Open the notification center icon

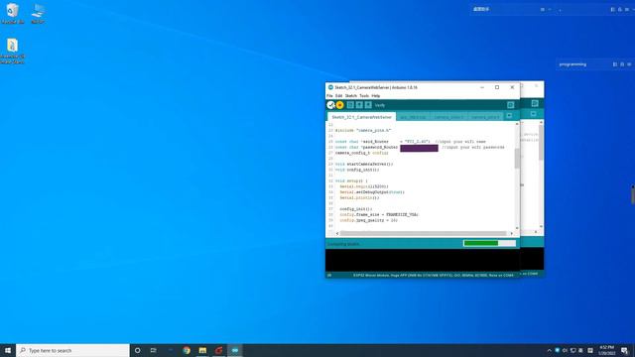click(x=624, y=350)
